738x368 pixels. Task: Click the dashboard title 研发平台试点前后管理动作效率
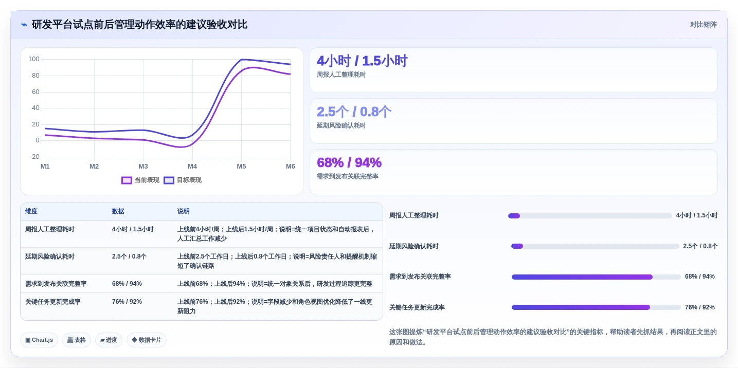(139, 25)
